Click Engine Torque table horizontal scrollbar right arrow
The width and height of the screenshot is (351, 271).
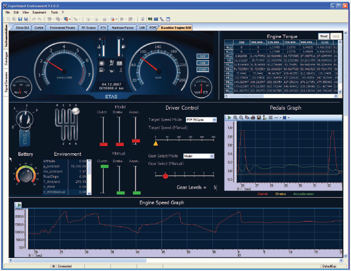[336, 96]
